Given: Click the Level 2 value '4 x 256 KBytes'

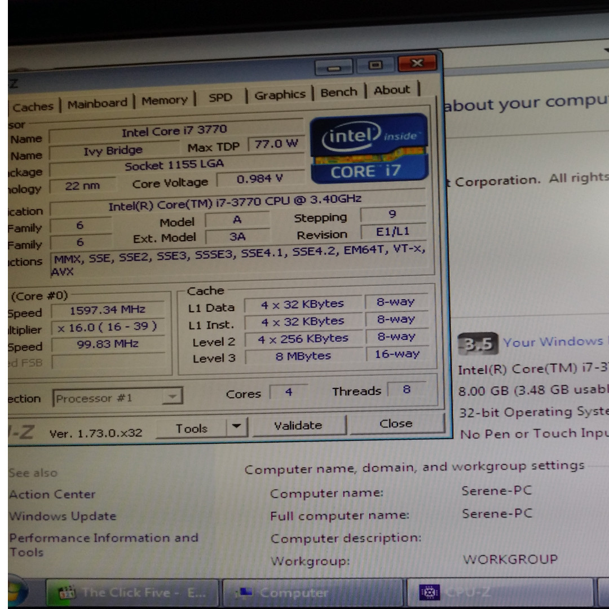Looking at the screenshot, I should [x=304, y=339].
